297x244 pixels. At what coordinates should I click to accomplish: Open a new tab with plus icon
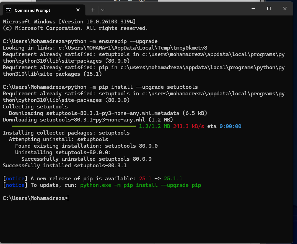click(x=93, y=10)
